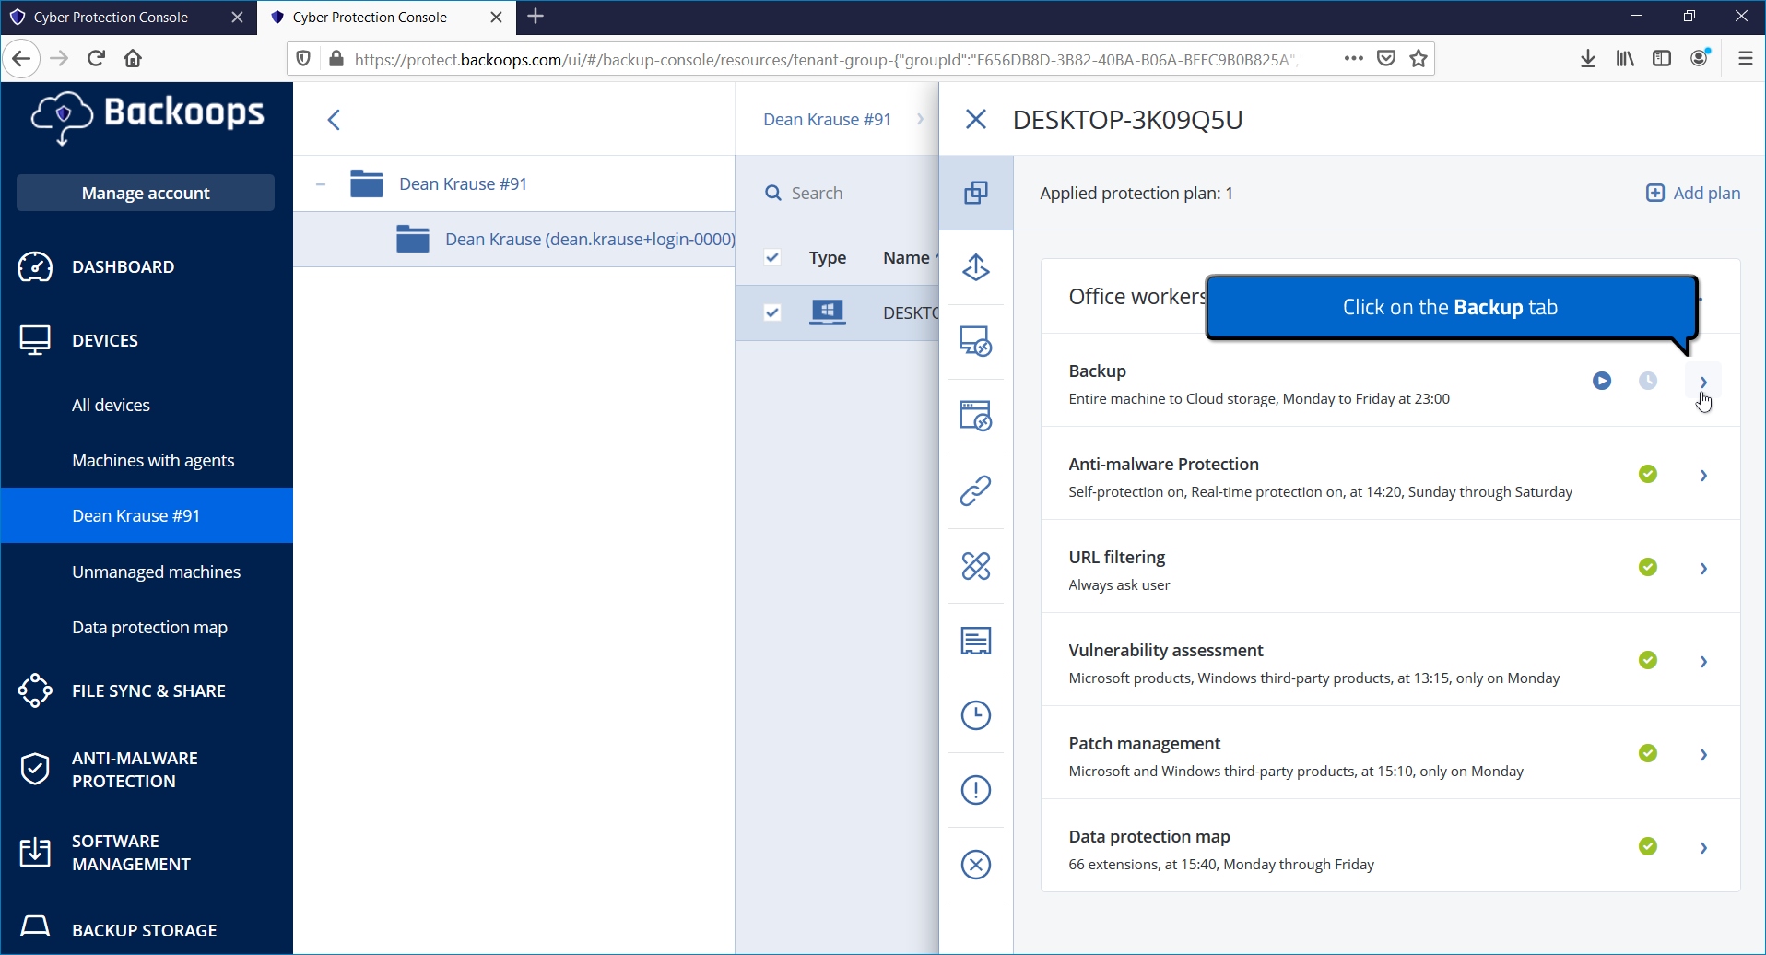Bookmark this page with star icon
1766x955 pixels.
tap(1419, 58)
